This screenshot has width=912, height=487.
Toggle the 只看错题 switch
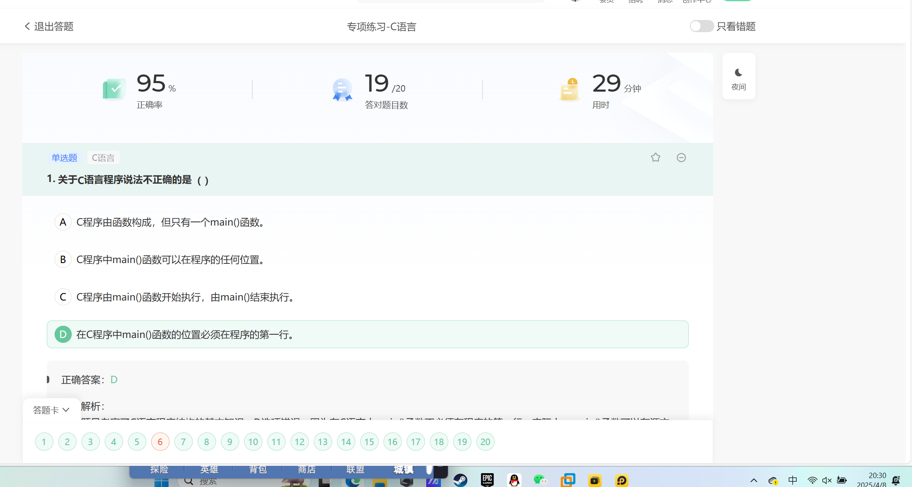click(701, 26)
